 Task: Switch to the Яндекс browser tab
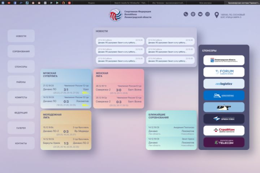tap(92, 3)
